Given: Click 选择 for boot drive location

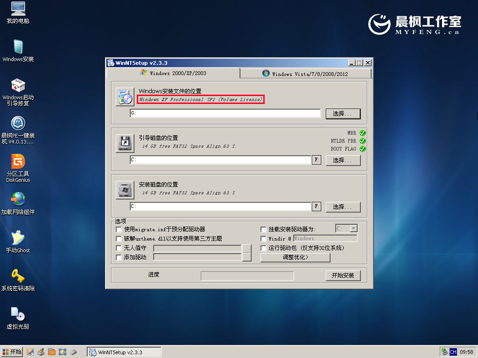Looking at the screenshot, I should coord(343,160).
